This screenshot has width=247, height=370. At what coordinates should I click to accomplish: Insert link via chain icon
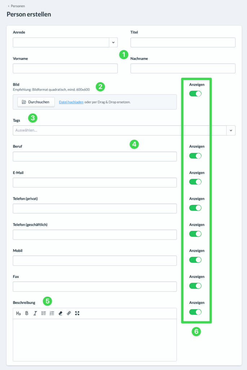pyautogui.click(x=69, y=313)
